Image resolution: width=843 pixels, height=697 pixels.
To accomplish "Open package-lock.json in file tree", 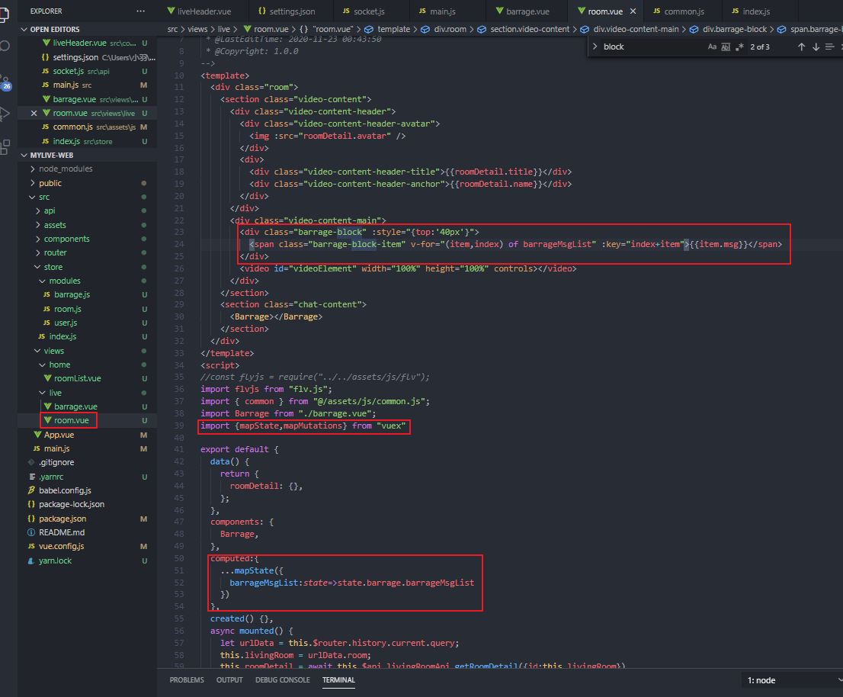I will (x=72, y=505).
